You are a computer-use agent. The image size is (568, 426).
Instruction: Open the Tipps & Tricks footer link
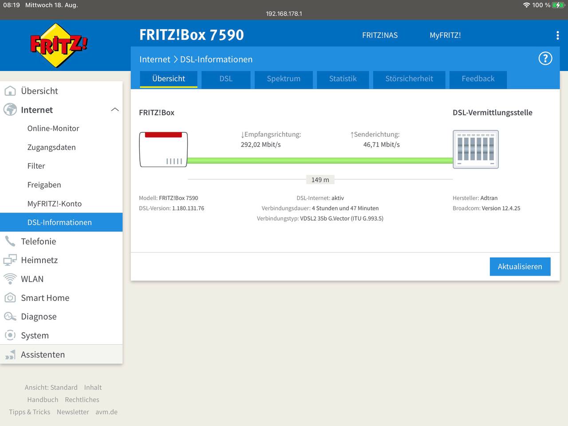[x=30, y=412]
